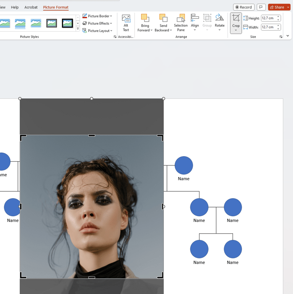This screenshot has width=293, height=294.
Task: Open the Comments pane icon
Action: tap(261, 7)
